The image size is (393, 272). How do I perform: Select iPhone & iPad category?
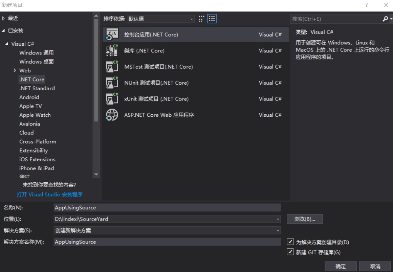point(37,168)
